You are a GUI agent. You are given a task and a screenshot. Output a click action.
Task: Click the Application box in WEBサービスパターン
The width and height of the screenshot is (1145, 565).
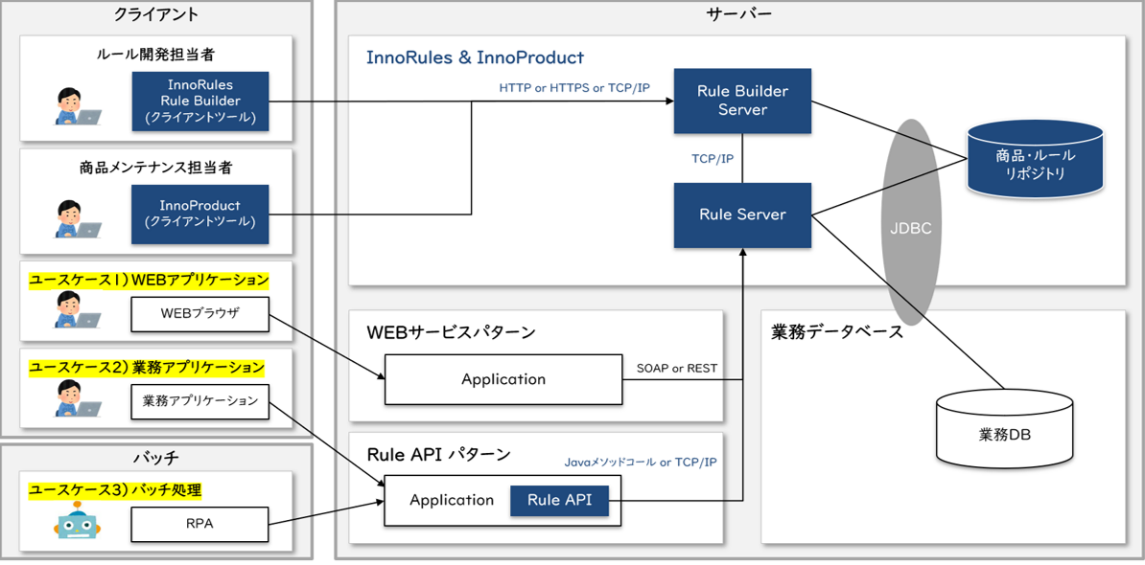(x=503, y=379)
